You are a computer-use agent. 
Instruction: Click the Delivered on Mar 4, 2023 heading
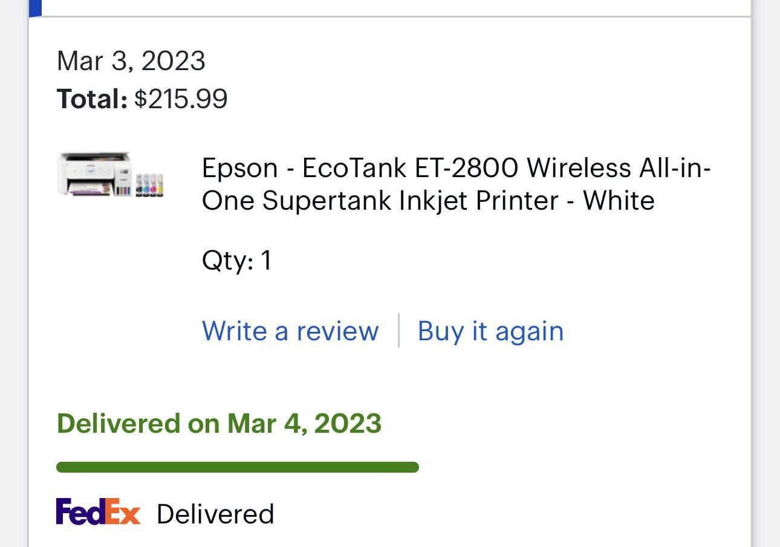[219, 423]
